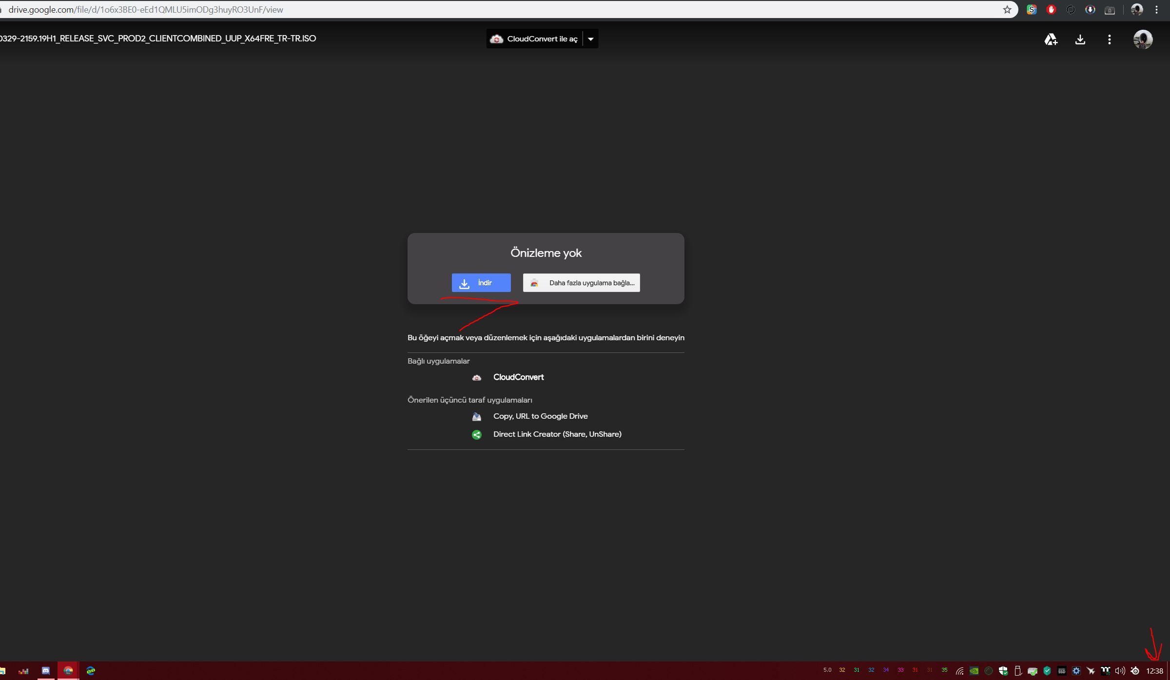Click the rainbow download-arrow extension icon
Viewport: 1170px width, 680px height.
tap(1090, 10)
